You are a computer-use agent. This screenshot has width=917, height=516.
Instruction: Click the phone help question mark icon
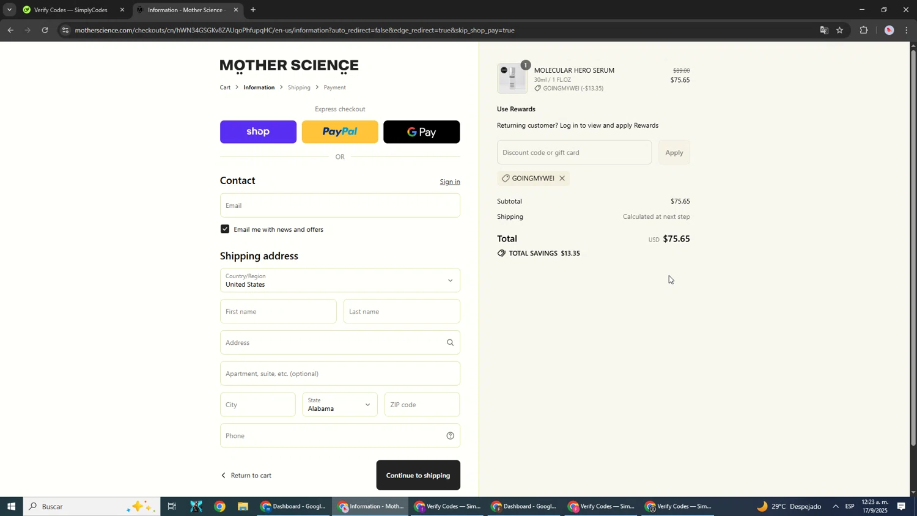(x=450, y=436)
